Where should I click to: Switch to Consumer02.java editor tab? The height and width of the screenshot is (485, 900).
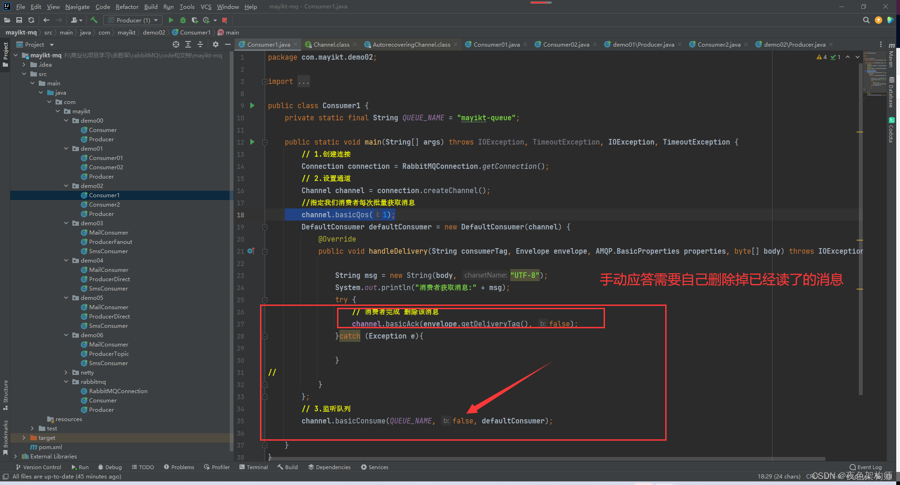point(566,44)
